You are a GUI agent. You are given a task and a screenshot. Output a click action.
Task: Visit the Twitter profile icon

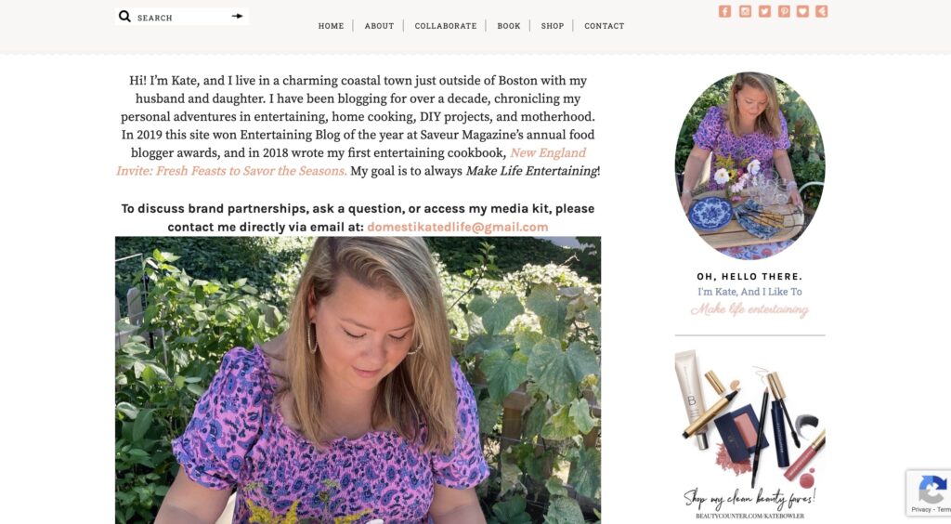pyautogui.click(x=764, y=11)
